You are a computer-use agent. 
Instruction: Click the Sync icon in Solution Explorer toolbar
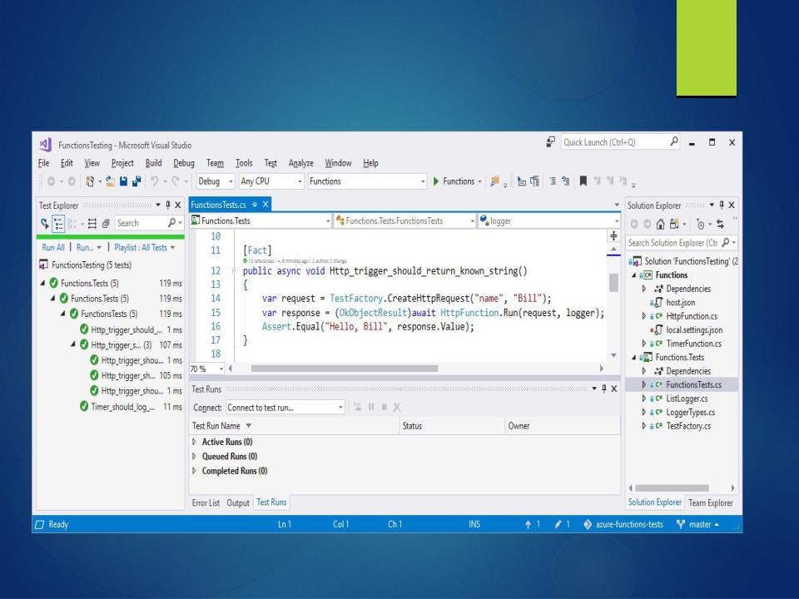720,224
